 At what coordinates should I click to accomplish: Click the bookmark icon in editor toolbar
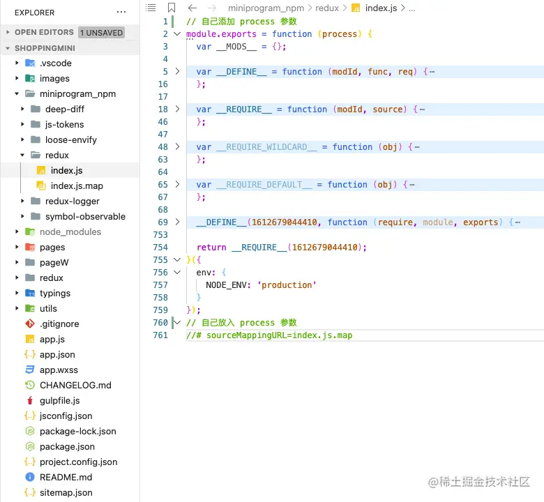click(x=172, y=8)
